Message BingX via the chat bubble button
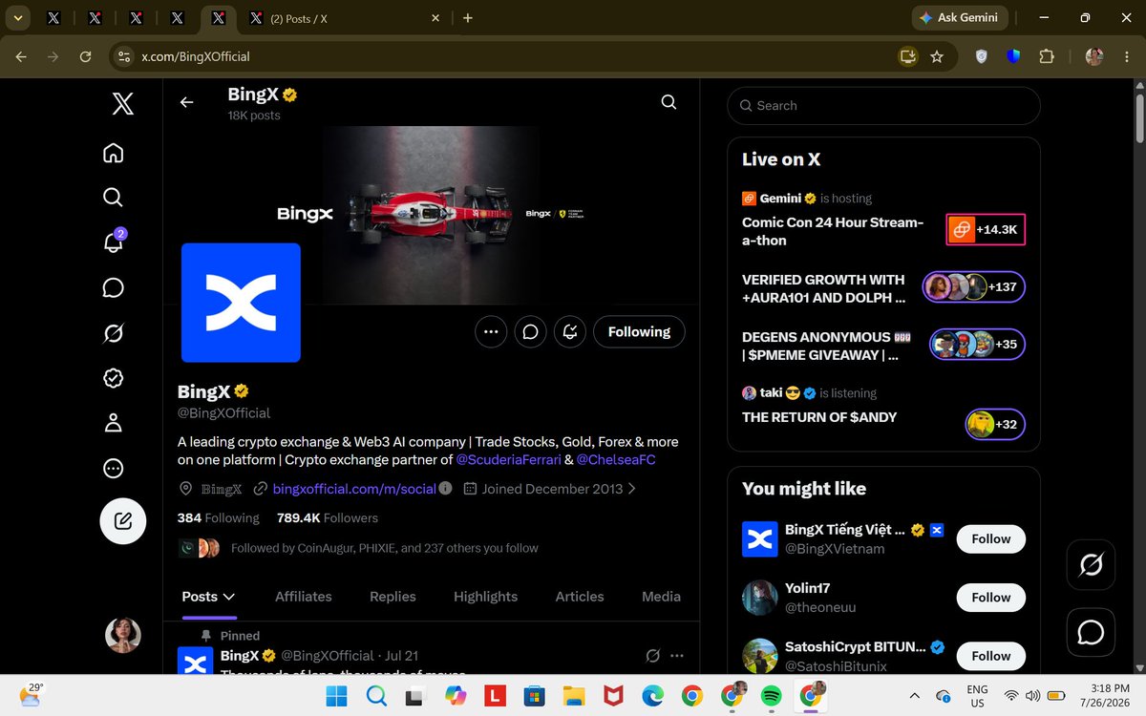The height and width of the screenshot is (716, 1146). coord(530,331)
